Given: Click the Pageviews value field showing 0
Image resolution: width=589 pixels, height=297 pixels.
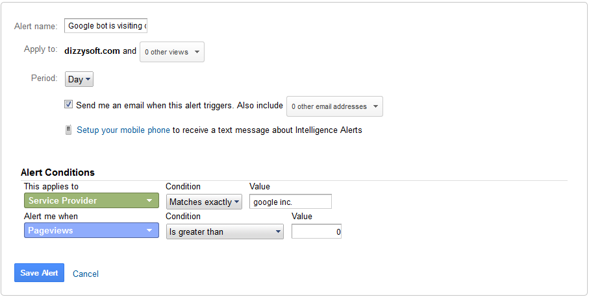Looking at the screenshot, I should coord(316,232).
